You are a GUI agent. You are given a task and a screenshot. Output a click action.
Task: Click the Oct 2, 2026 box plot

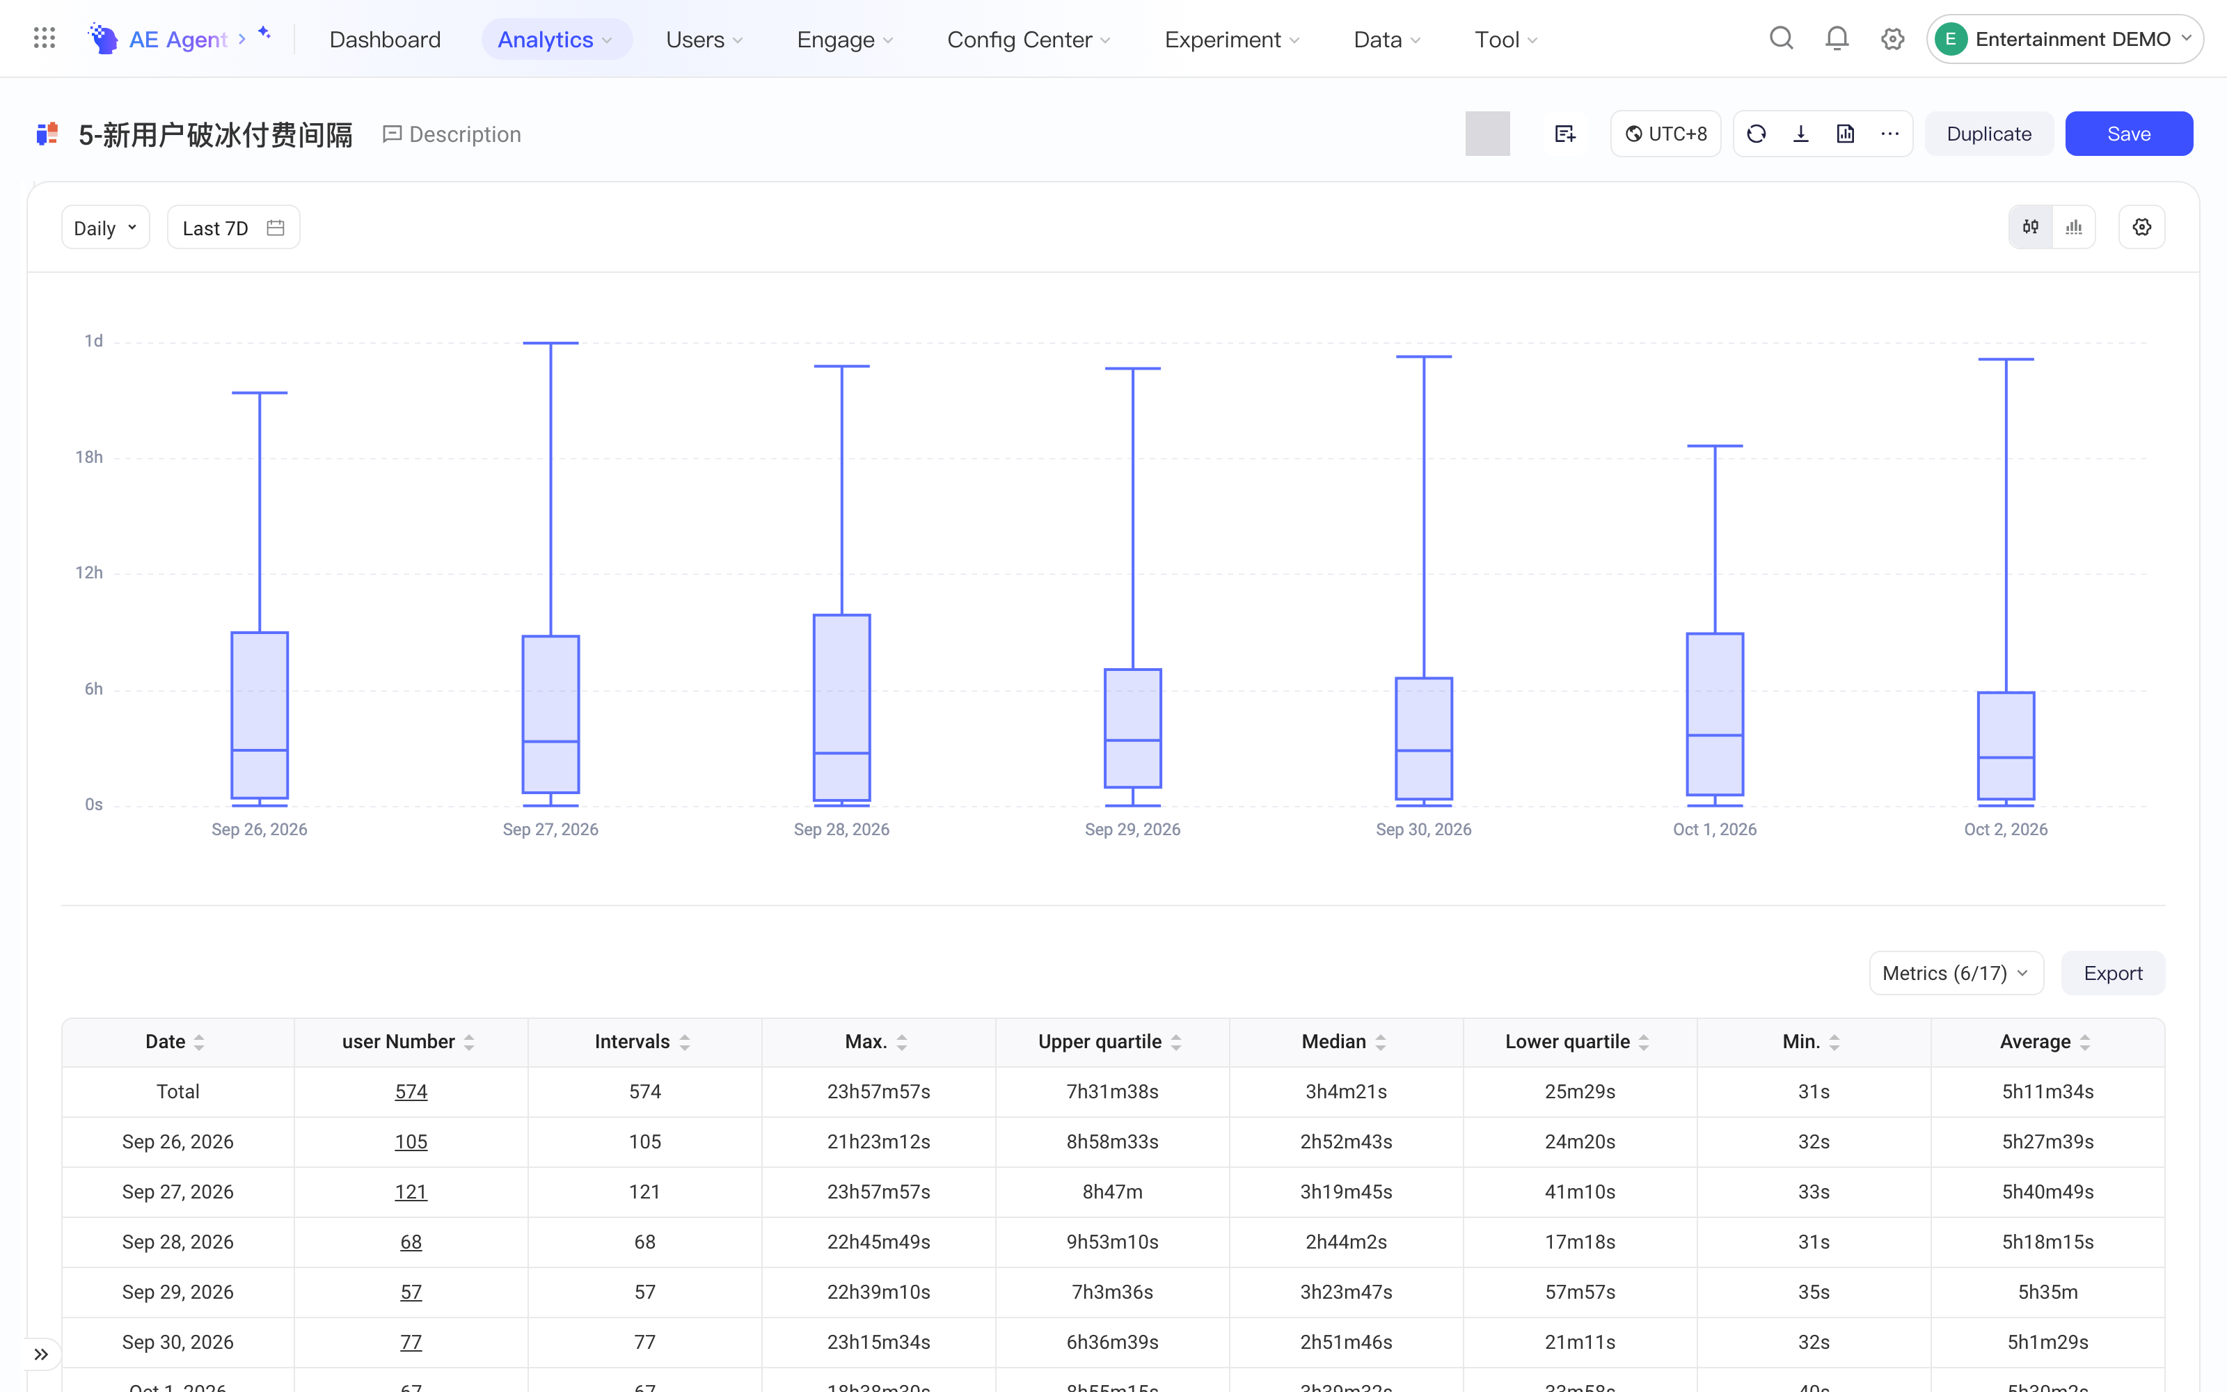(2005, 745)
